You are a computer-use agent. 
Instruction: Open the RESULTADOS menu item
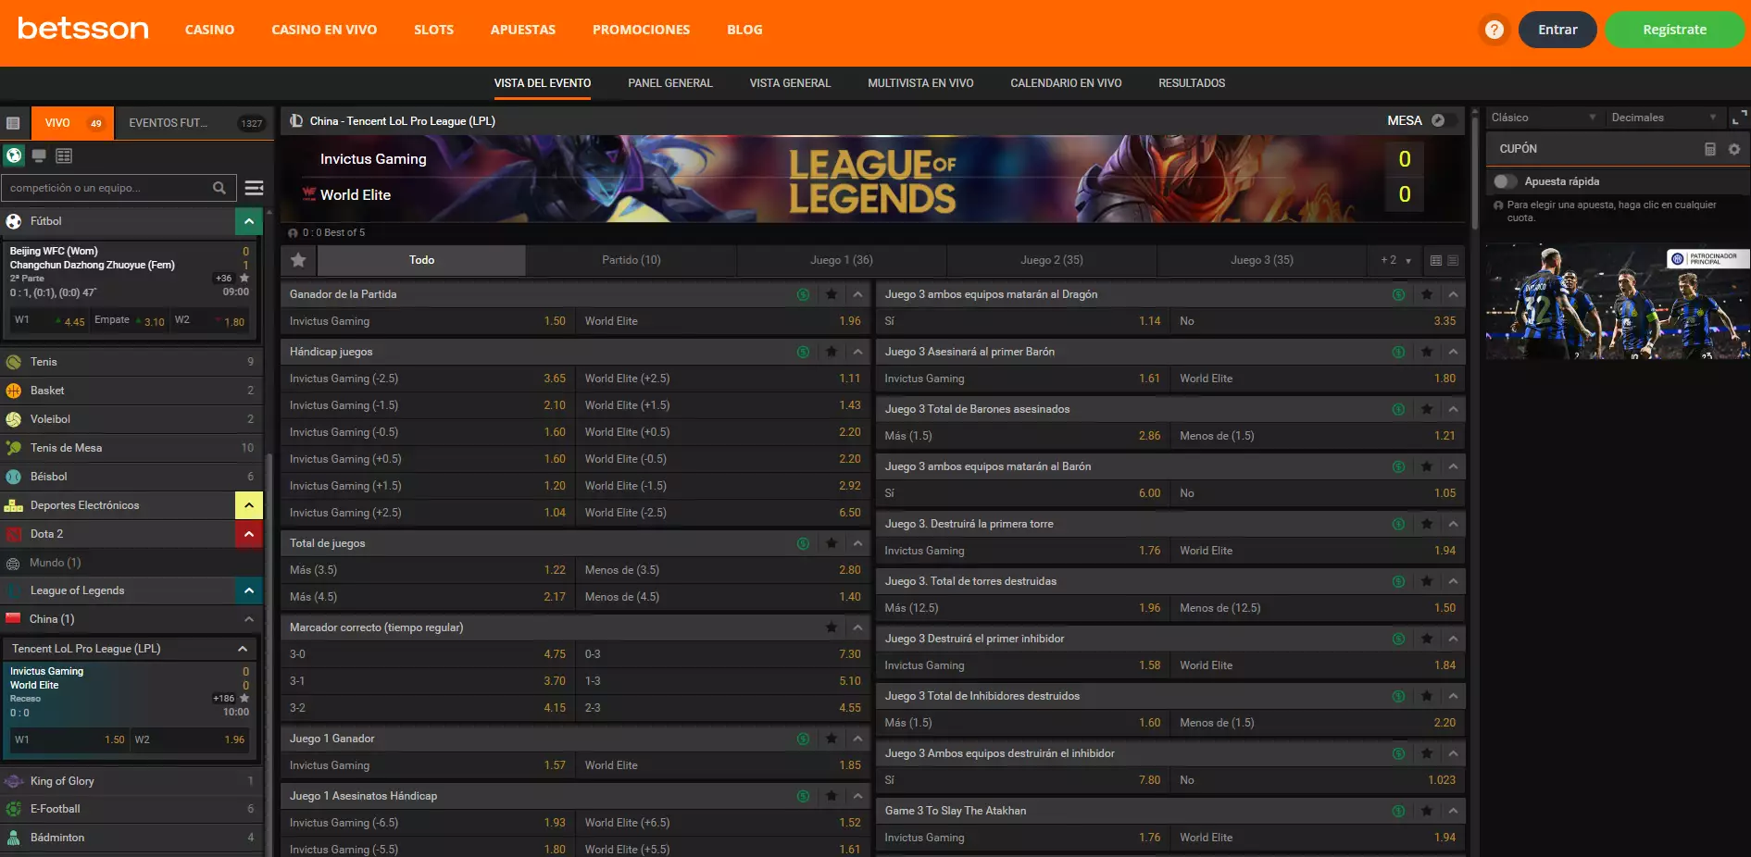(1191, 83)
